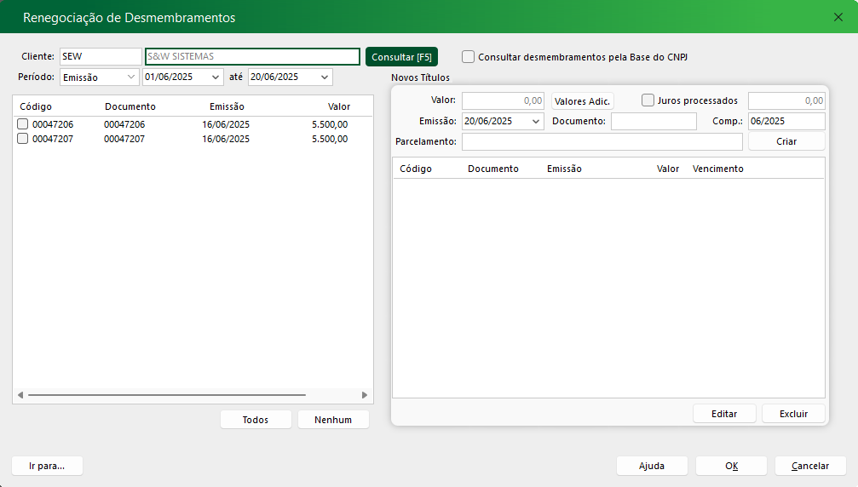The width and height of the screenshot is (858, 487).
Task: Sort the list by the Valor column header
Action: [339, 107]
